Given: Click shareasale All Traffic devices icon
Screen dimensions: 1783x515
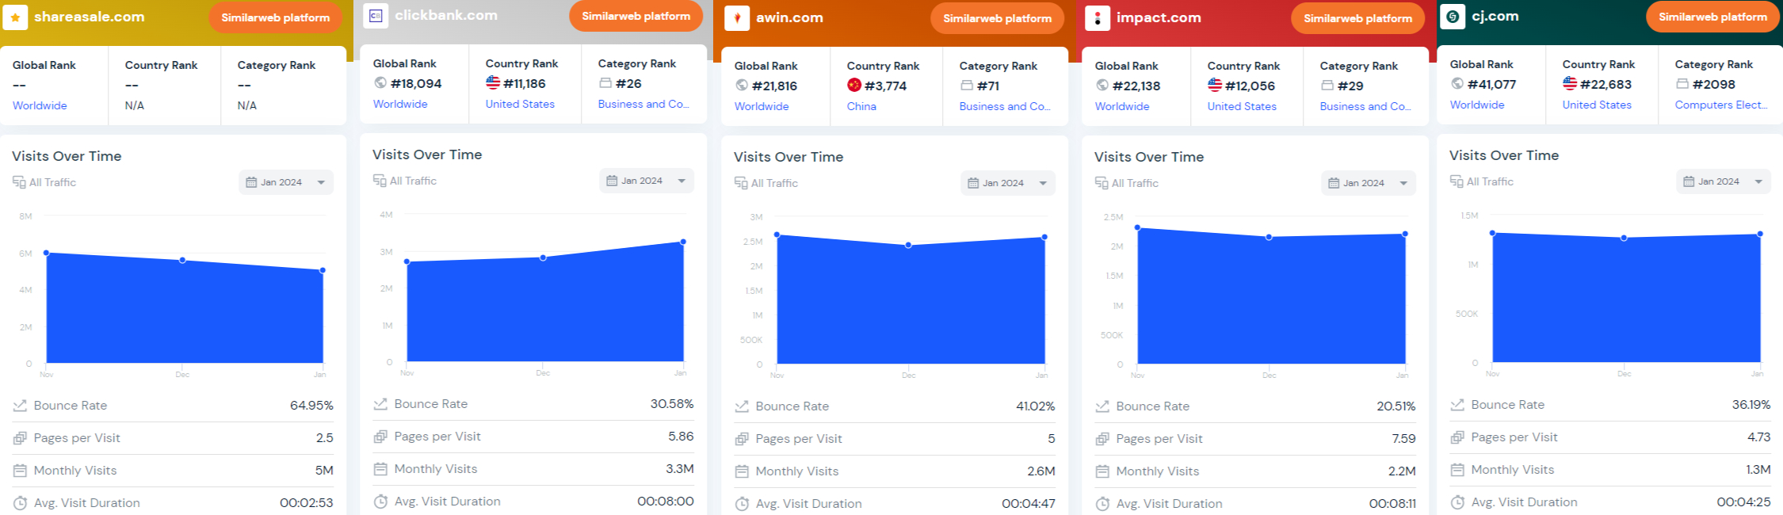Looking at the screenshot, I should coord(19,182).
